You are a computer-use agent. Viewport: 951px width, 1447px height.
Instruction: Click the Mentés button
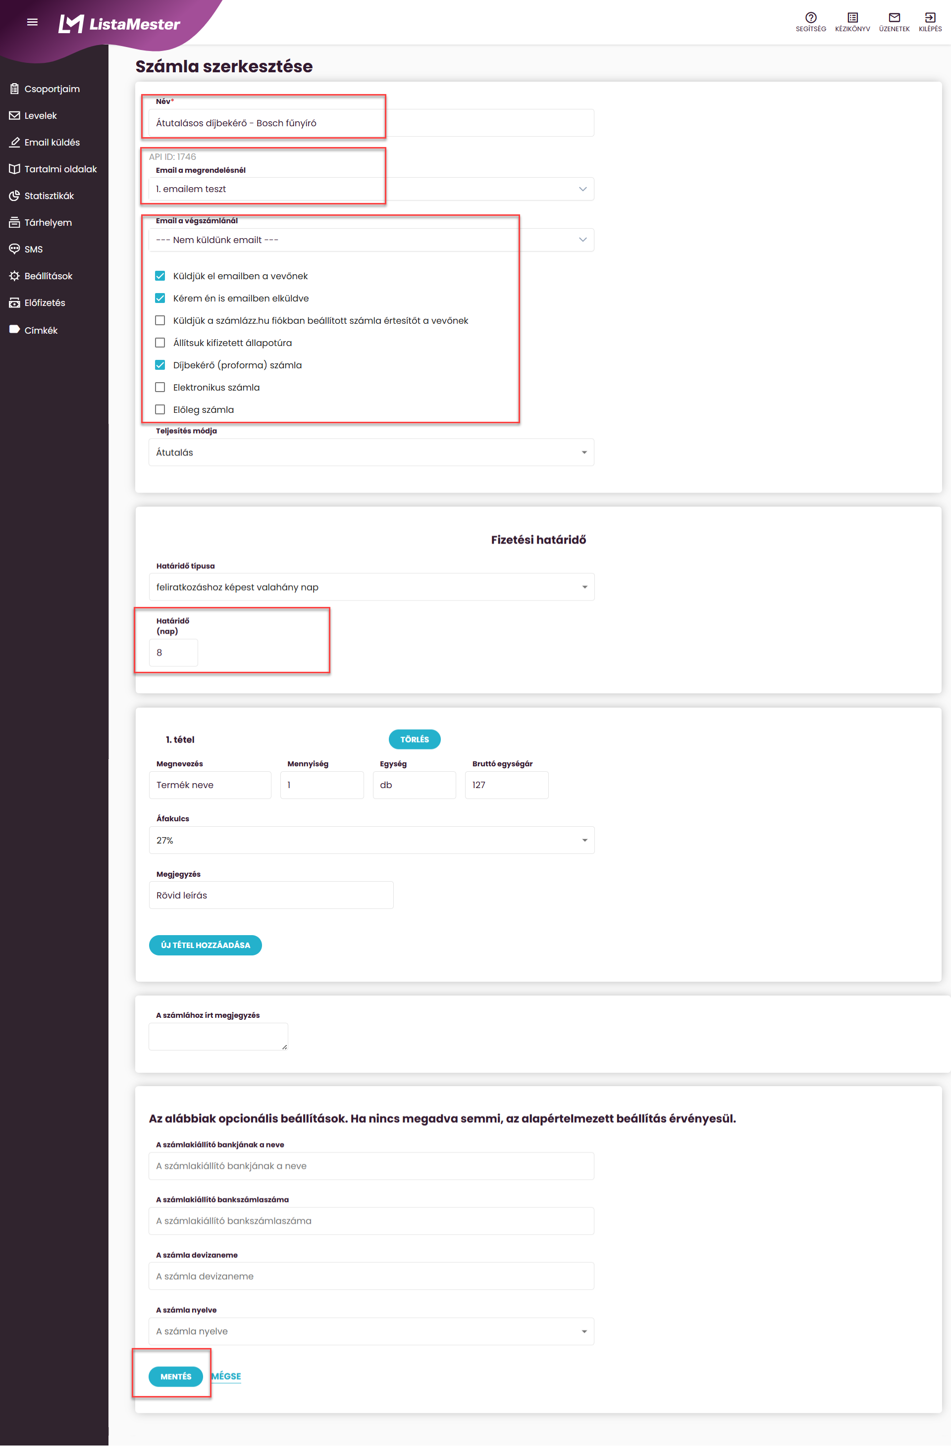tap(176, 1377)
